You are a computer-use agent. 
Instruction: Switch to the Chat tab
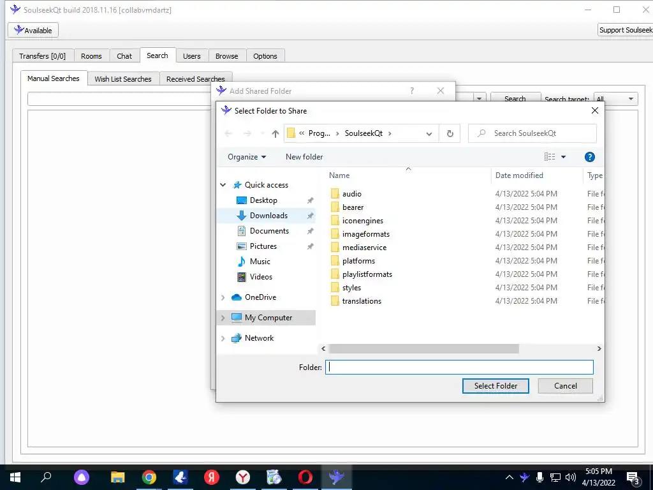tap(124, 56)
